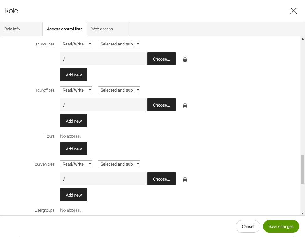Save changes to the role

(281, 226)
